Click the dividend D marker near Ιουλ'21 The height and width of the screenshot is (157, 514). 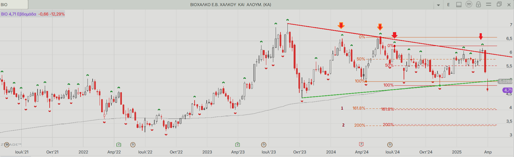point(7,145)
